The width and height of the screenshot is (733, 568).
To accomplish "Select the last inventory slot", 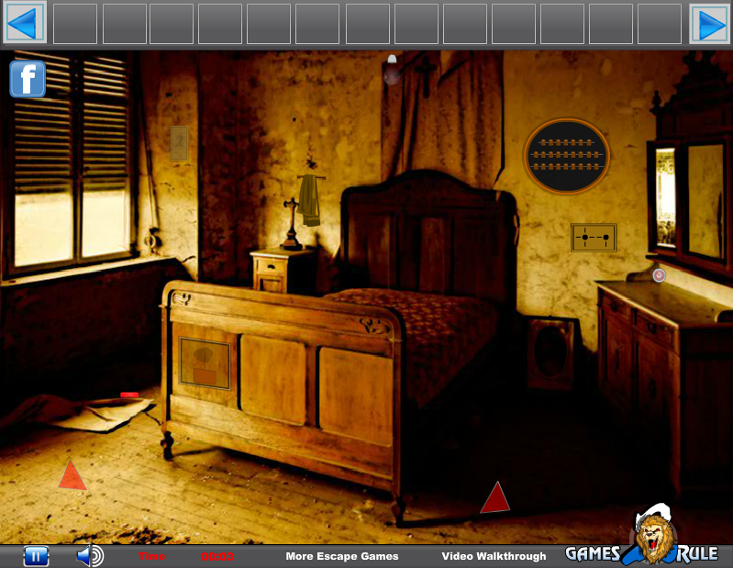I will [659, 23].
